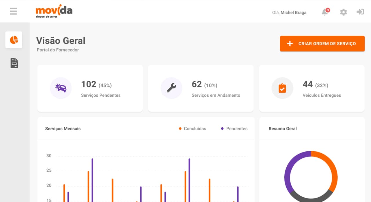The height and width of the screenshot is (202, 371).
Task: Click the user name Michel Braga
Action: (293, 12)
